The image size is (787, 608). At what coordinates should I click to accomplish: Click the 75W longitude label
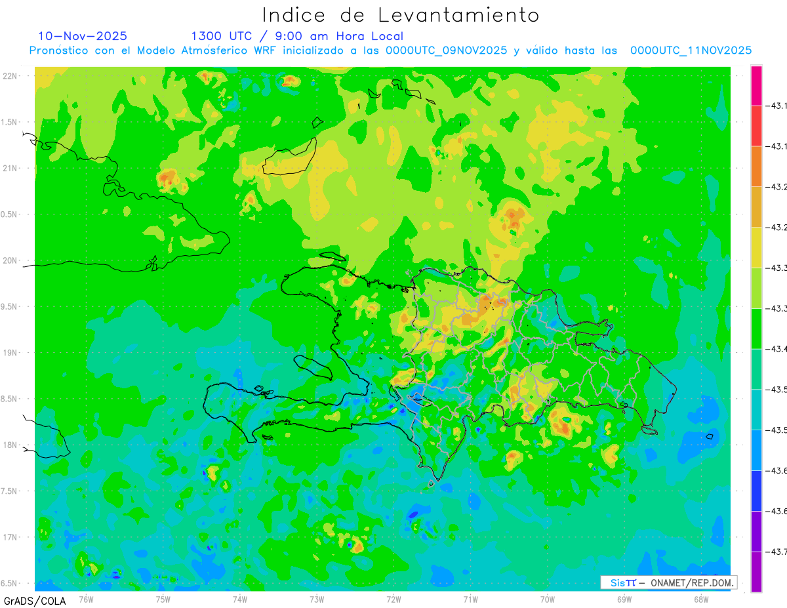coord(163,599)
